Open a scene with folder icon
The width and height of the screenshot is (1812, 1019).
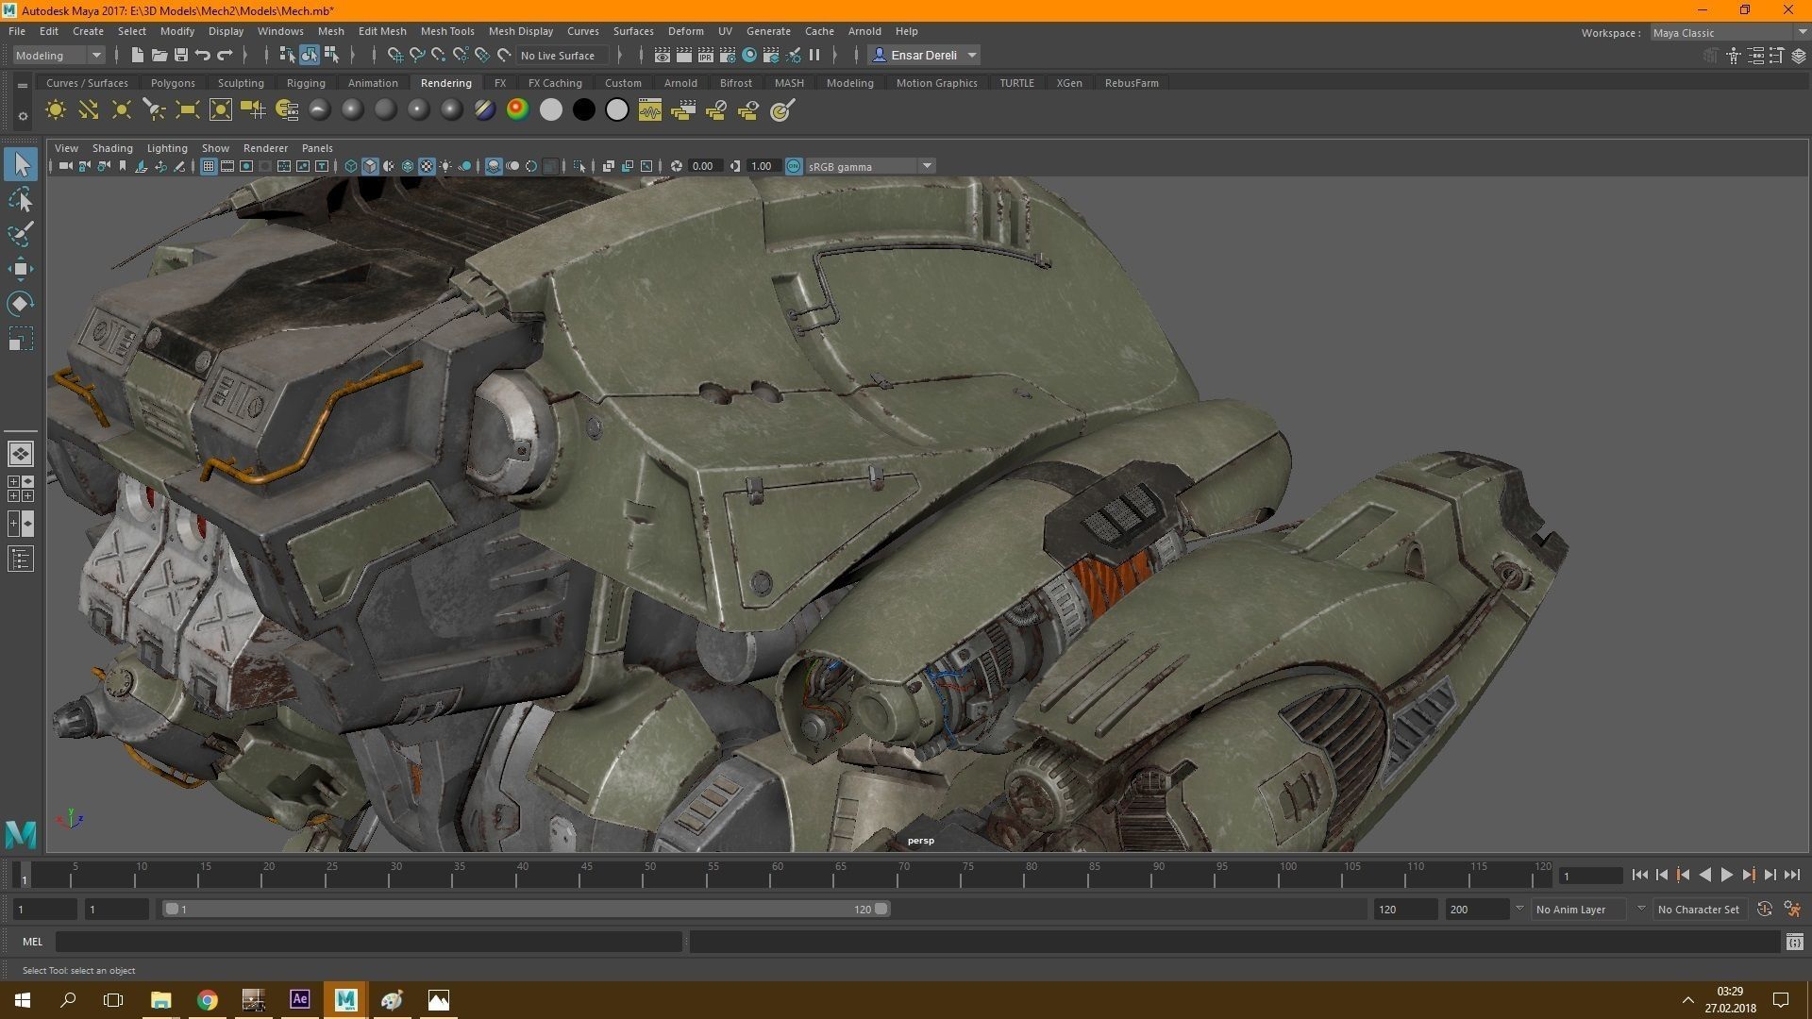[x=159, y=56]
